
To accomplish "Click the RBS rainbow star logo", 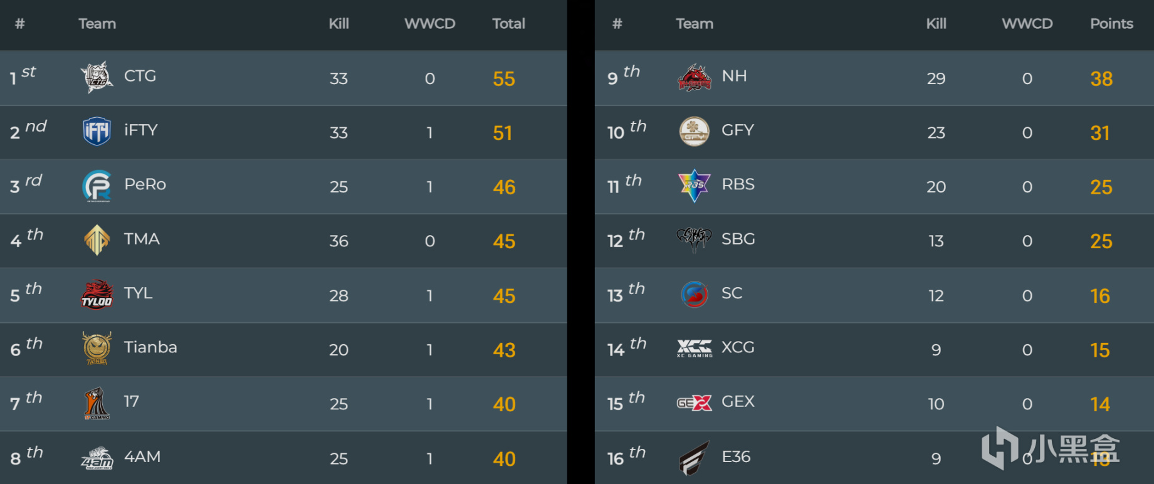I will coord(695,186).
